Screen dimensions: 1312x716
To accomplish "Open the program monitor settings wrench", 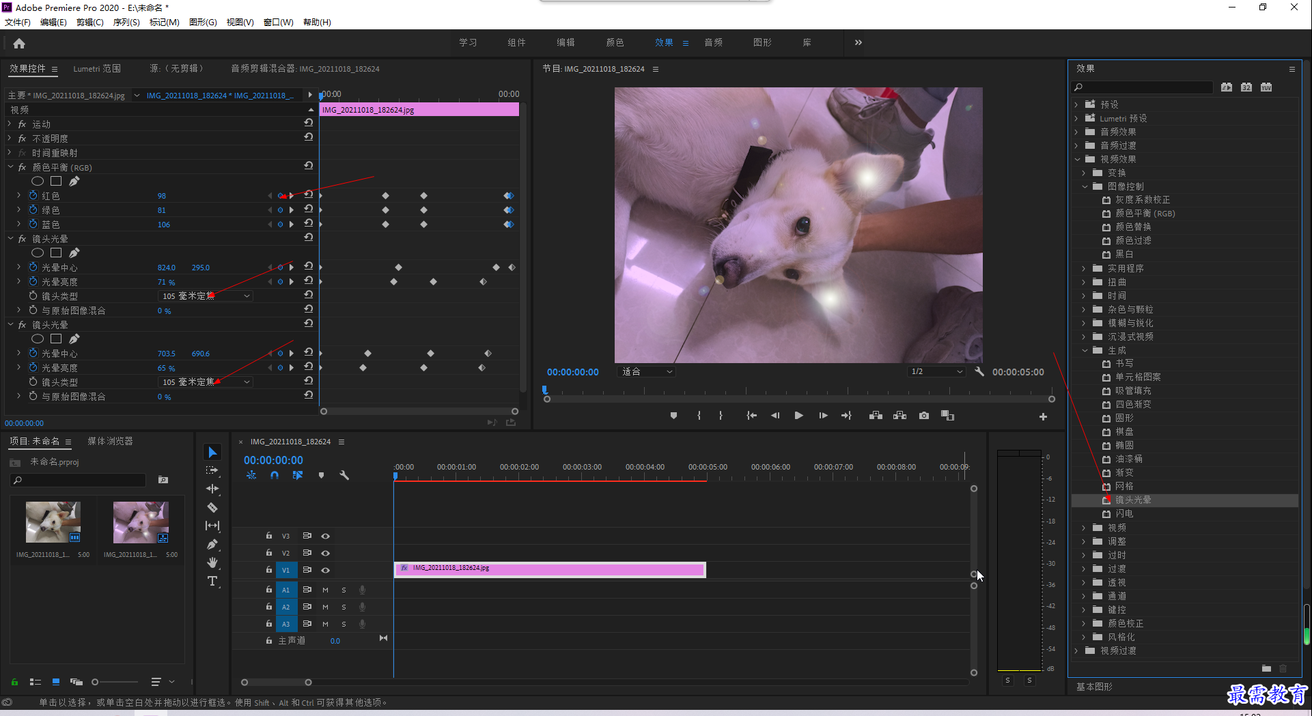I will point(979,372).
